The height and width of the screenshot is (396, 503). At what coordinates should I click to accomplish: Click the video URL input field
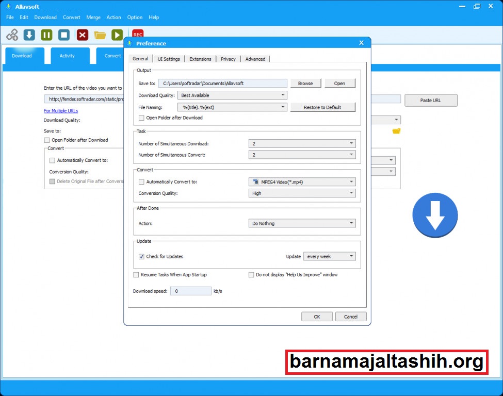click(x=84, y=99)
